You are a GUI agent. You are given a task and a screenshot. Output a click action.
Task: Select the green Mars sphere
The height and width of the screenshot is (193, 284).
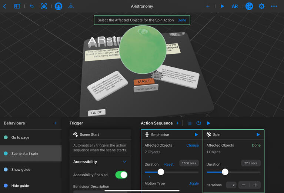coord(143,50)
